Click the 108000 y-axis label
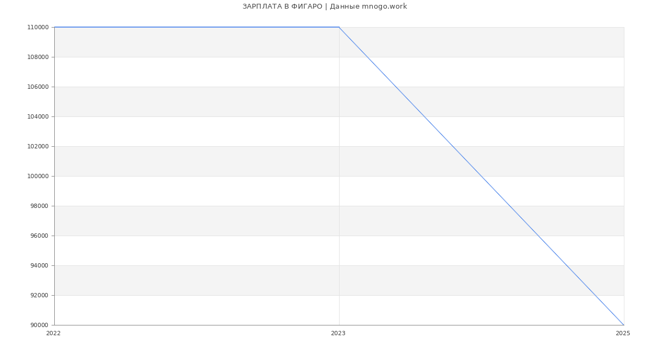Image resolution: width=651 pixels, height=352 pixels. click(x=38, y=57)
